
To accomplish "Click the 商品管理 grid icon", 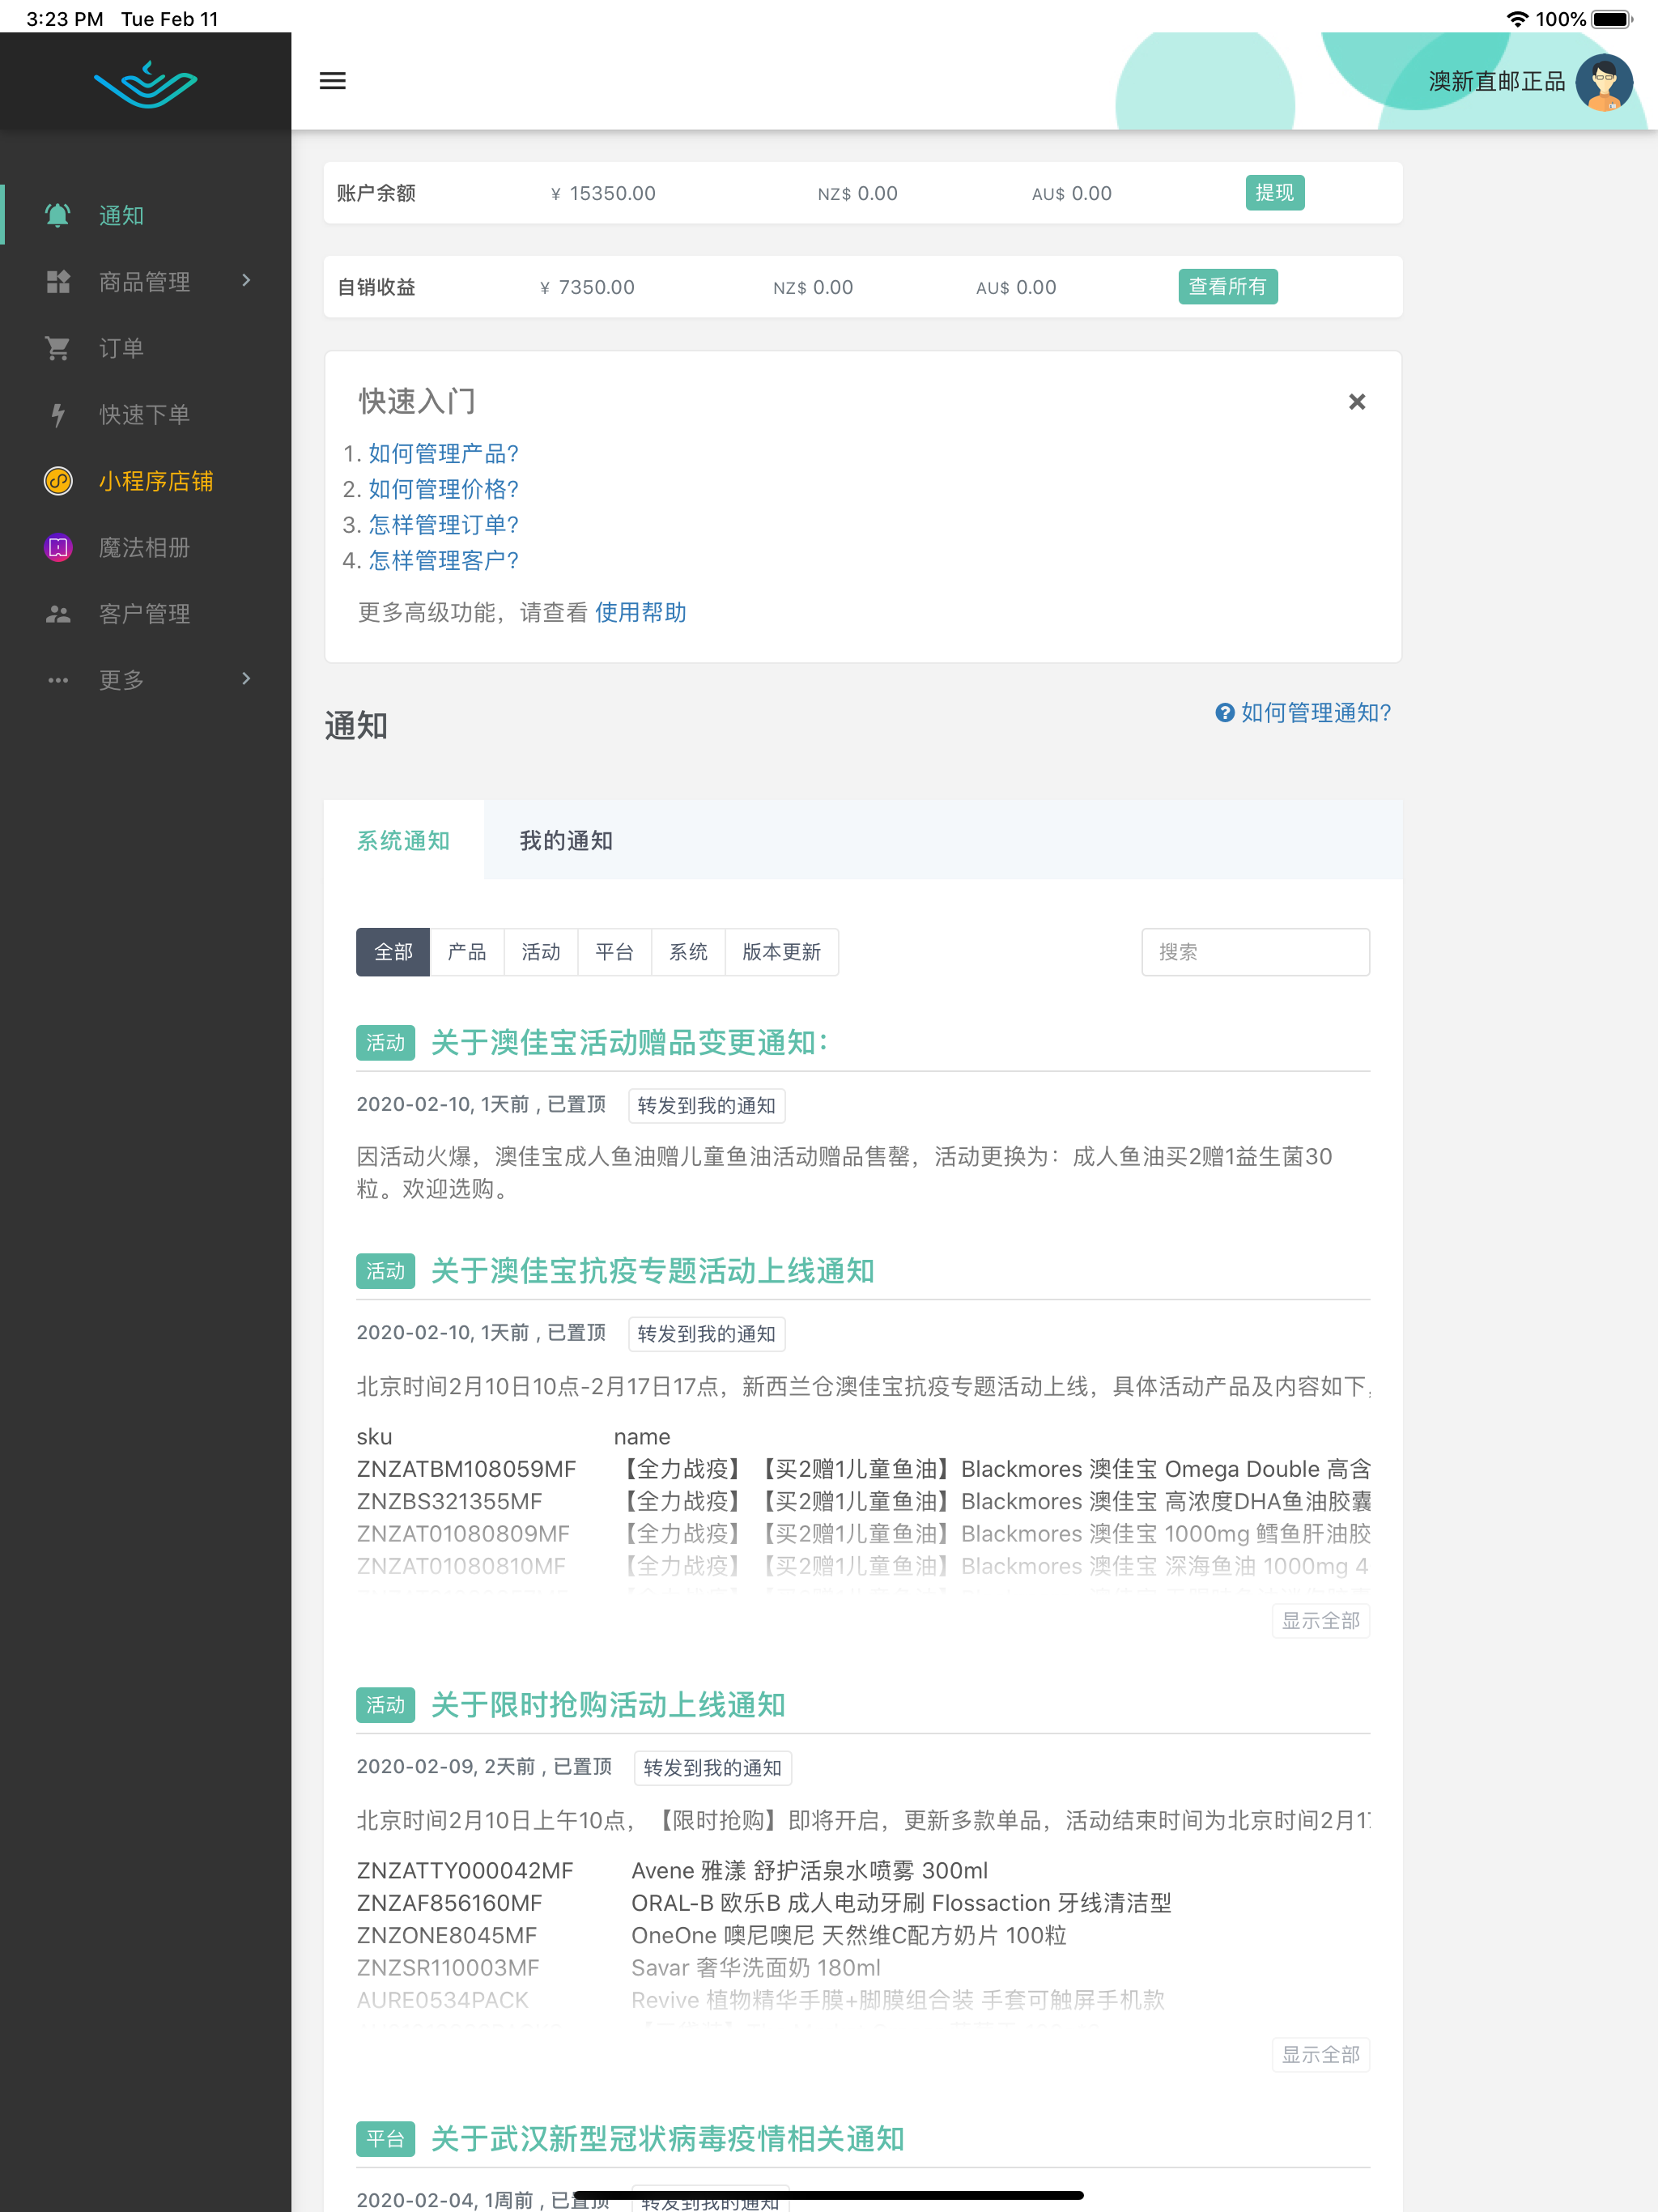I will pos(58,281).
